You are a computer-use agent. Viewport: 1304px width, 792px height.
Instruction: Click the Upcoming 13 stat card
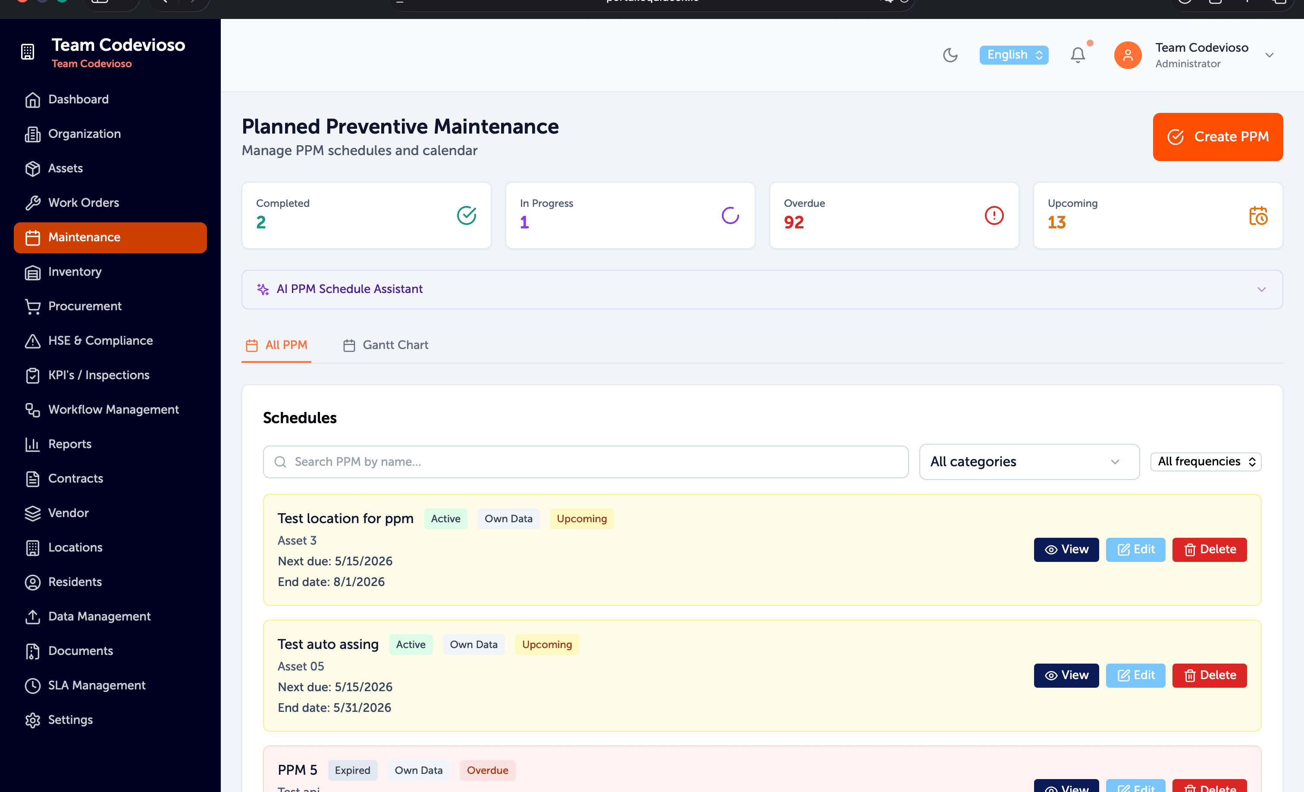[x=1158, y=215]
